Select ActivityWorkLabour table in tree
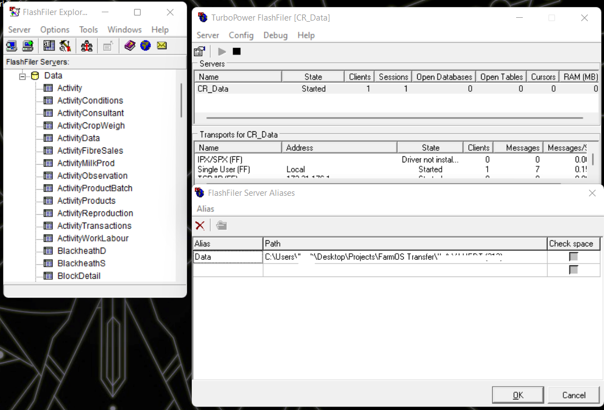This screenshot has width=604, height=410. click(93, 238)
